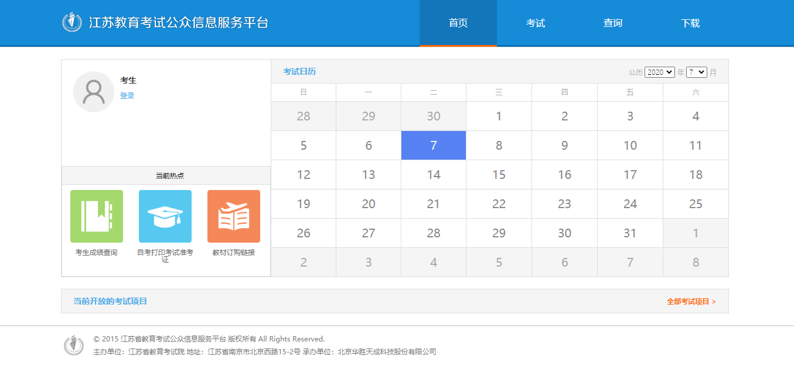
Task: Open the 下载 navigation item
Action: [690, 23]
